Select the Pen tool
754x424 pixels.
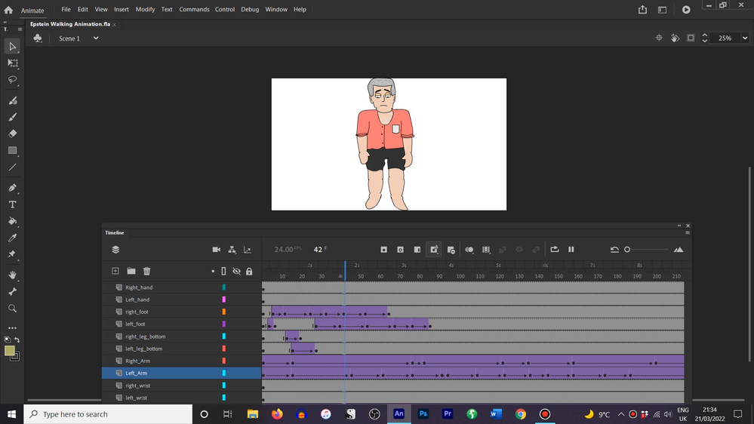pyautogui.click(x=13, y=188)
